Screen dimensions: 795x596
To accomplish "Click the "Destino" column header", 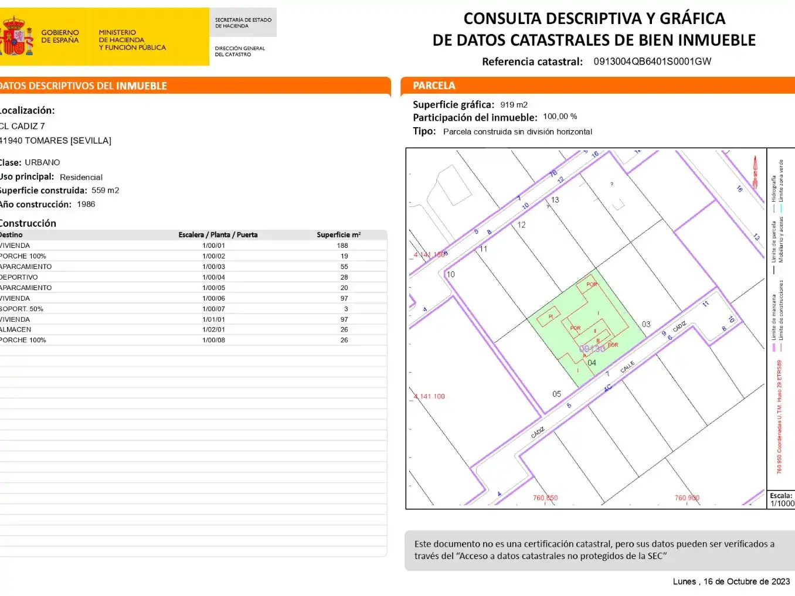I will [x=11, y=235].
